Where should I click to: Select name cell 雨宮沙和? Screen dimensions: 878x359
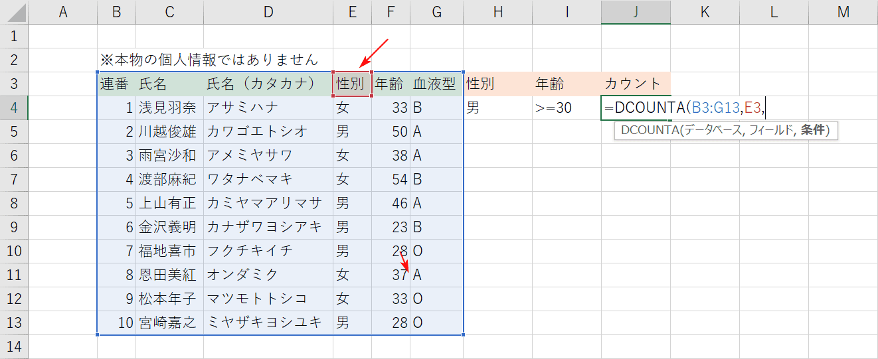[169, 155]
